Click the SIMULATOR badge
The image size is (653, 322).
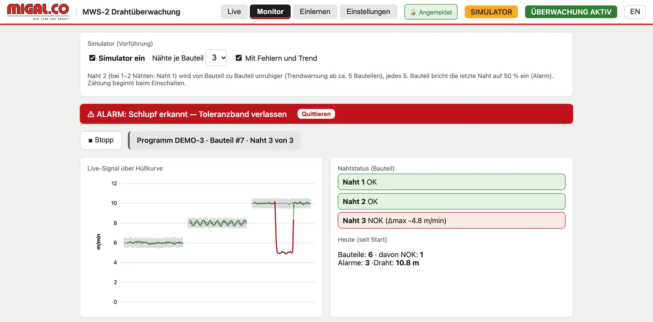click(491, 12)
